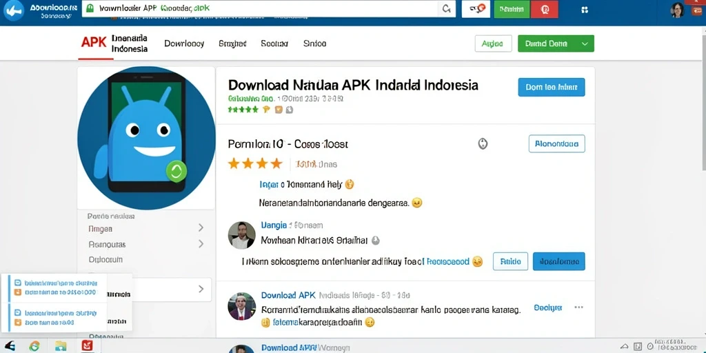The width and height of the screenshot is (706, 353).
Task: Click the red toolbar button with circle icon
Action: click(545, 9)
